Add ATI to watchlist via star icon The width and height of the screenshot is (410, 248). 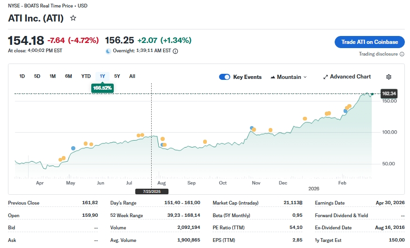click(73, 18)
